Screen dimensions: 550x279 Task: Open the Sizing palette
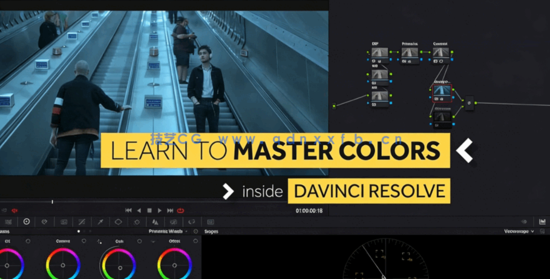pyautogui.click(x=192, y=222)
